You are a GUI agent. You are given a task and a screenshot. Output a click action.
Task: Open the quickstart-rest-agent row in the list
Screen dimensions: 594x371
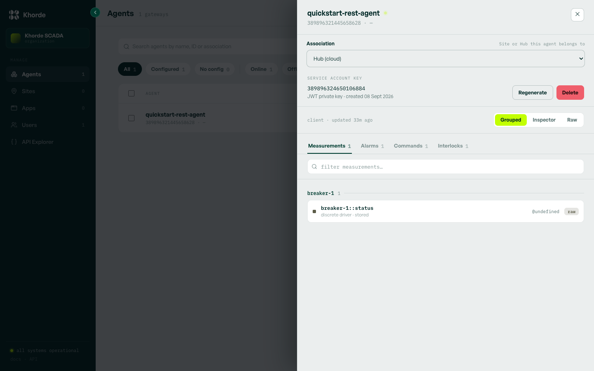208,118
